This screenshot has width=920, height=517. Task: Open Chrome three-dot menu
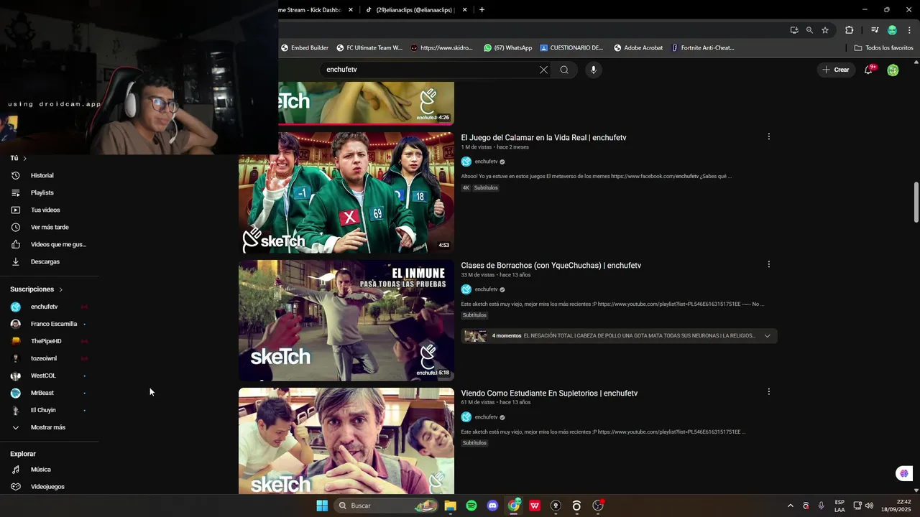click(909, 30)
